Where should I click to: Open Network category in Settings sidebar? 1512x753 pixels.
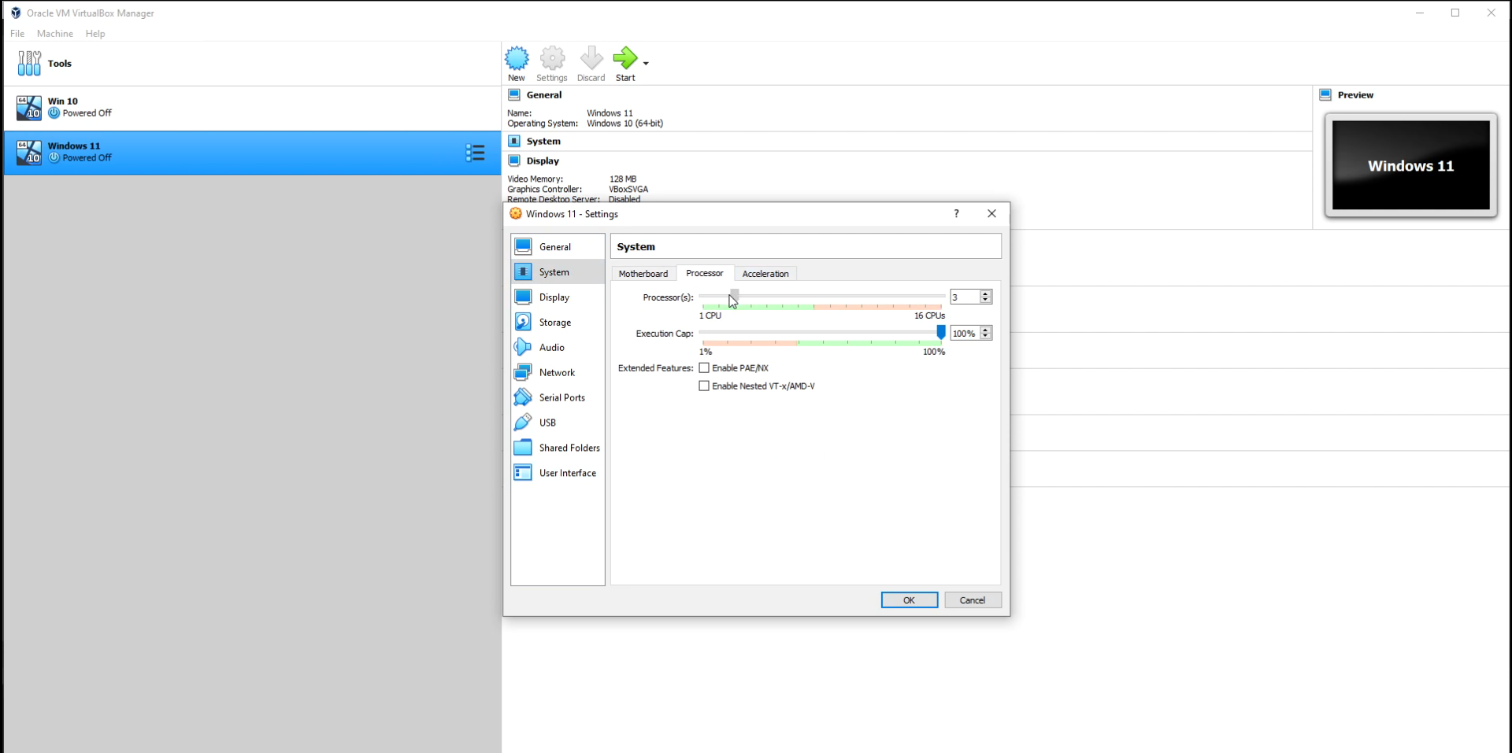click(x=558, y=373)
